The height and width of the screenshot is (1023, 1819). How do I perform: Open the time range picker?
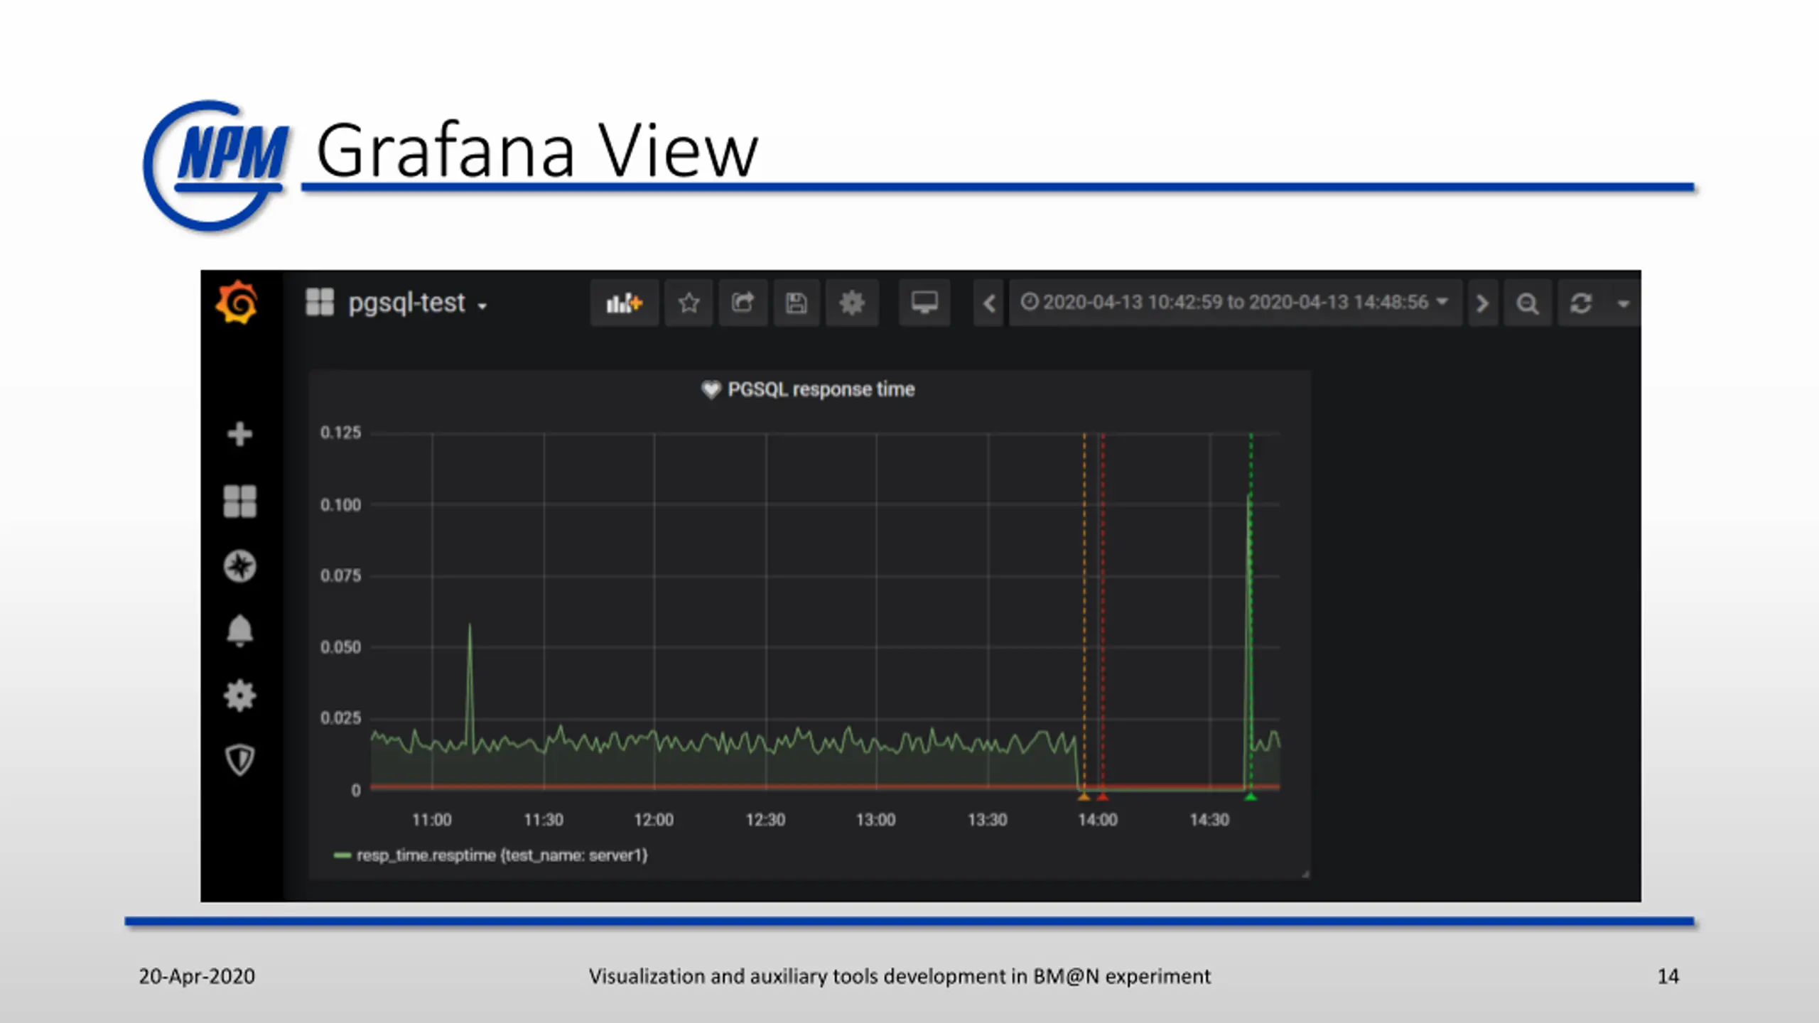point(1235,303)
